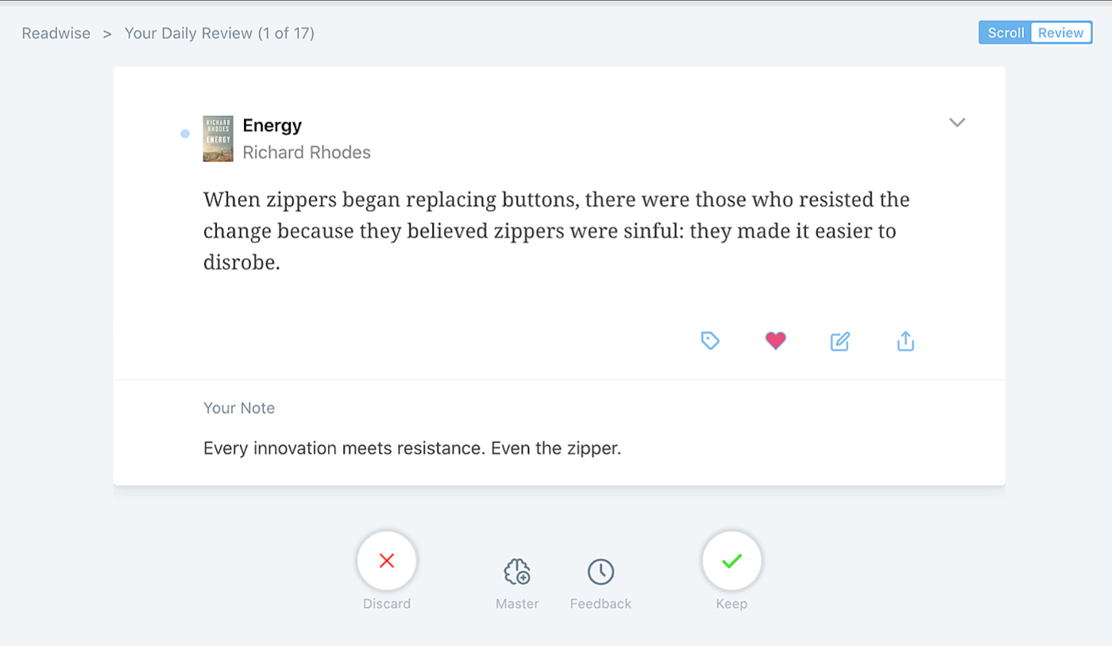This screenshot has height=646, width=1112.
Task: Switch to Scroll mode
Action: [x=1006, y=33]
